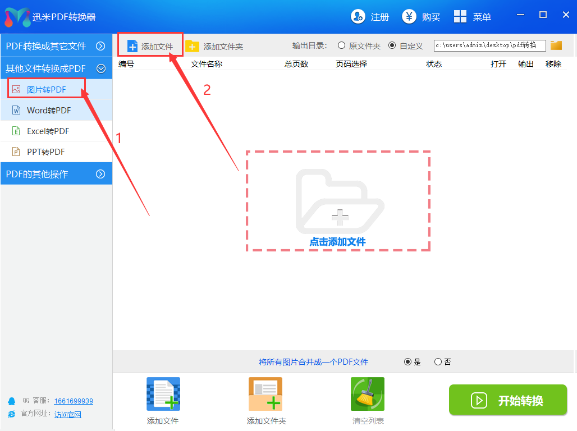Viewport: 577px width, 431px height.
Task: Open the 访问官网 official website link
Action: pyautogui.click(x=68, y=415)
